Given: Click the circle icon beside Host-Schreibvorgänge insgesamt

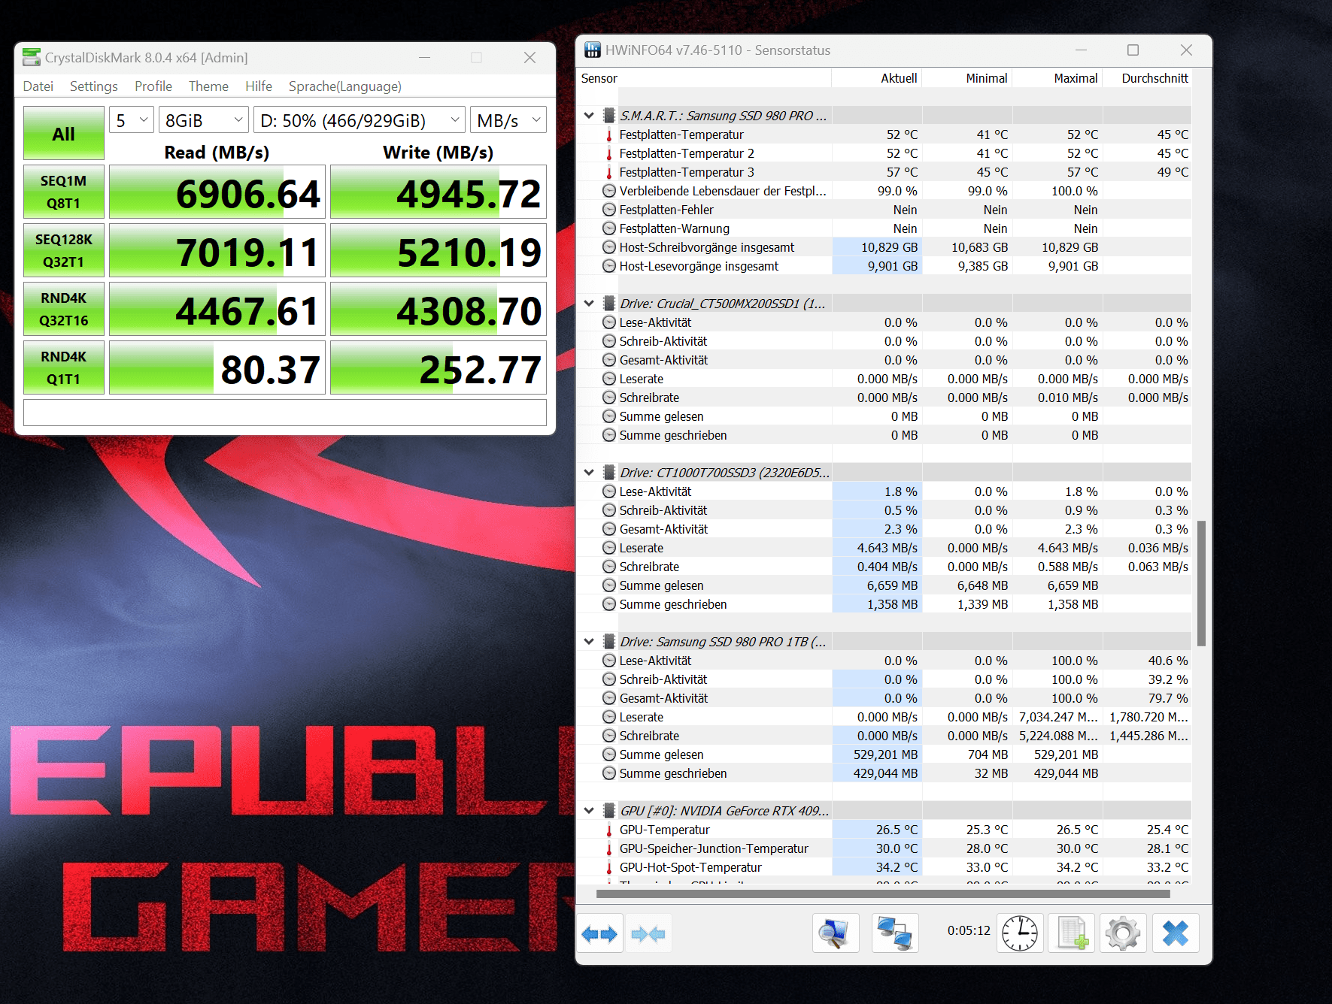Looking at the screenshot, I should (609, 247).
